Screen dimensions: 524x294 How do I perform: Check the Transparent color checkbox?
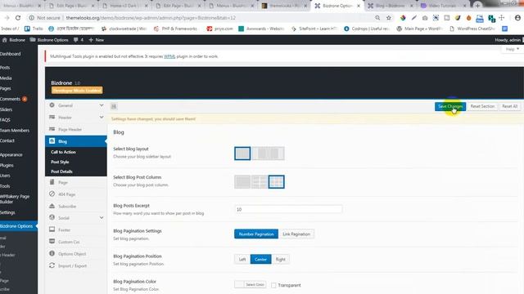(x=273, y=285)
